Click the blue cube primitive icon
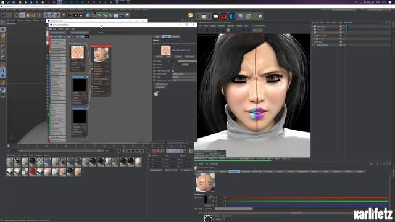 (88, 15)
